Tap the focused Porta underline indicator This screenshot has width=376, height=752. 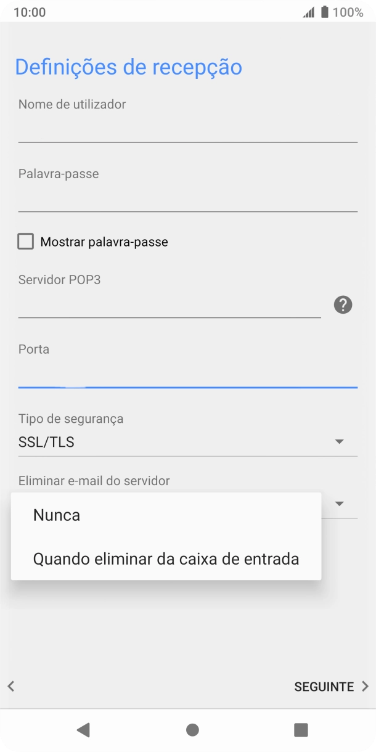188,388
